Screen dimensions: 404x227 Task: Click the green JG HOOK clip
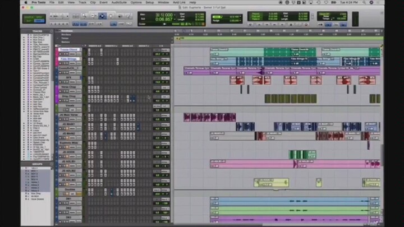coord(302,155)
